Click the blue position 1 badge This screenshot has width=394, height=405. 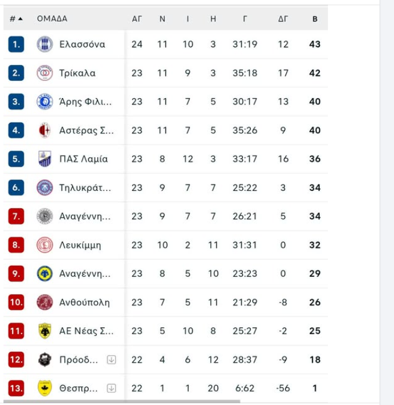(16, 44)
